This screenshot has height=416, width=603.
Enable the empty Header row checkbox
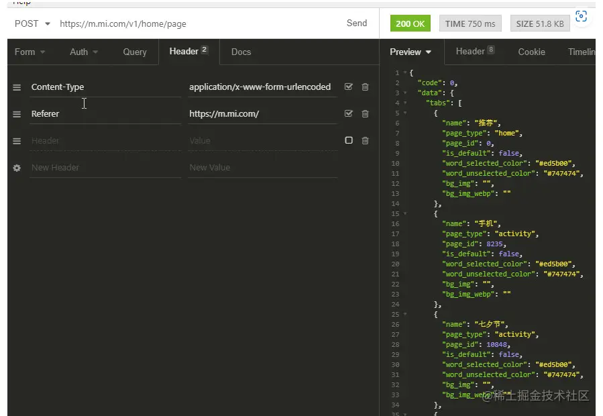pyautogui.click(x=348, y=140)
